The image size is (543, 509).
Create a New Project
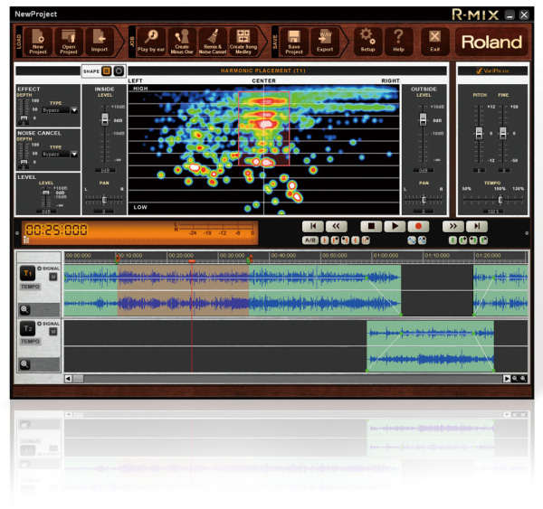(x=38, y=42)
